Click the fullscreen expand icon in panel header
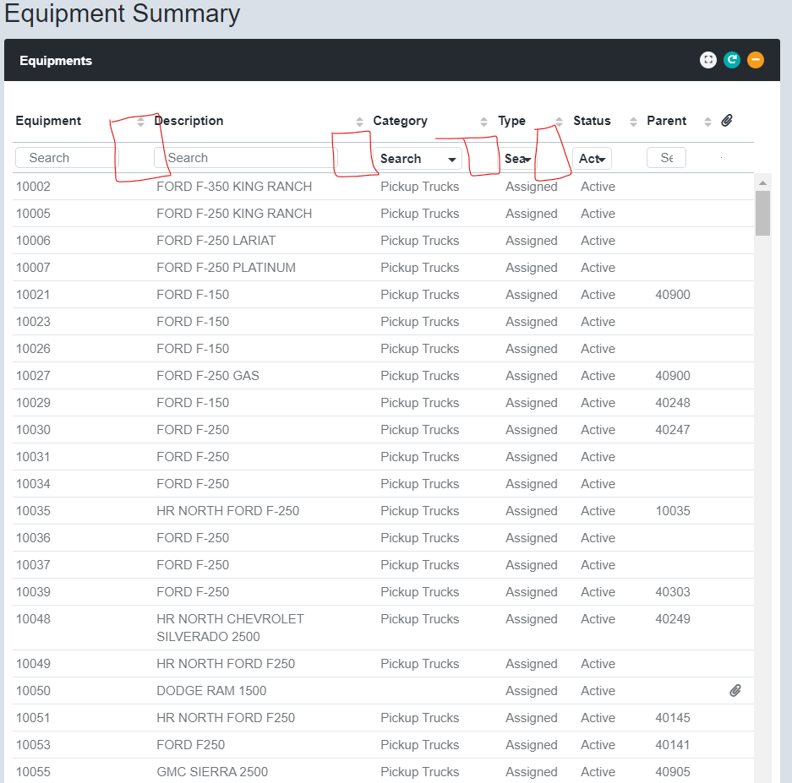This screenshot has width=792, height=783. 708,59
